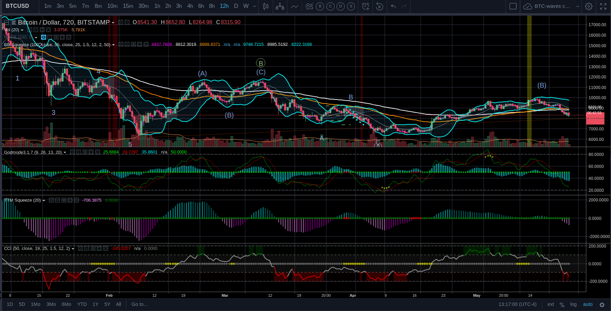Select the 12h timeframe
The image size is (611, 311).
point(224,6)
